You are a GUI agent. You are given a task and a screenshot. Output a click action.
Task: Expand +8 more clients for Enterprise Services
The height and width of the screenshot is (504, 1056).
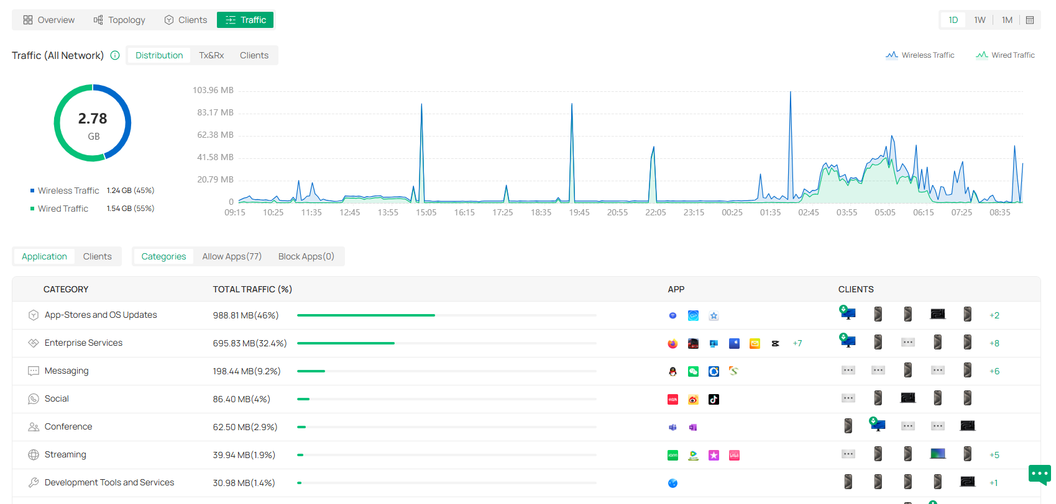click(994, 343)
